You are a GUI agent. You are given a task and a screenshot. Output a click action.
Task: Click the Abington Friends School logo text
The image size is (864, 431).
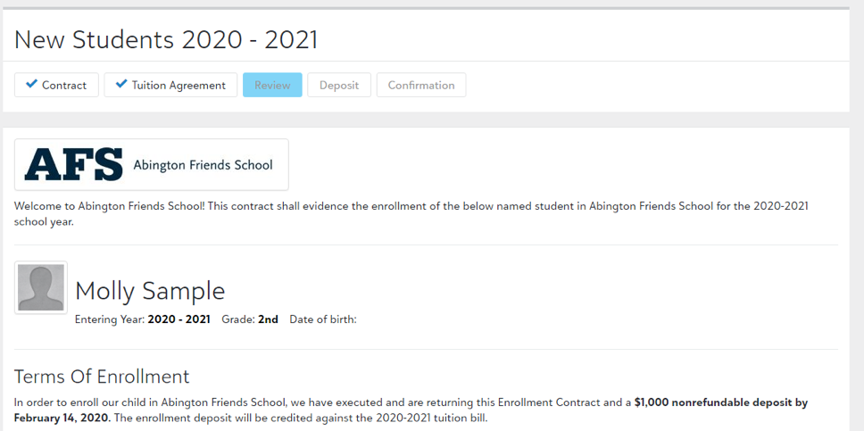coord(203,165)
